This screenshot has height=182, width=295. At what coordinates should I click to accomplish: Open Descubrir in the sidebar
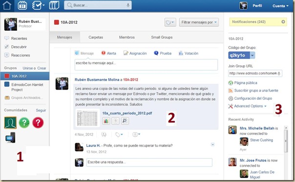[19, 47]
